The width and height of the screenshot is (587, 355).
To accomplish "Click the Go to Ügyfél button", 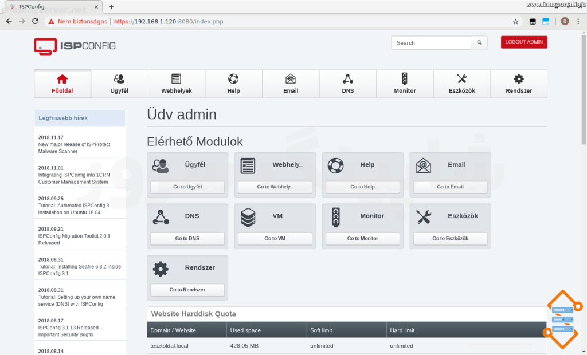I will tap(187, 187).
